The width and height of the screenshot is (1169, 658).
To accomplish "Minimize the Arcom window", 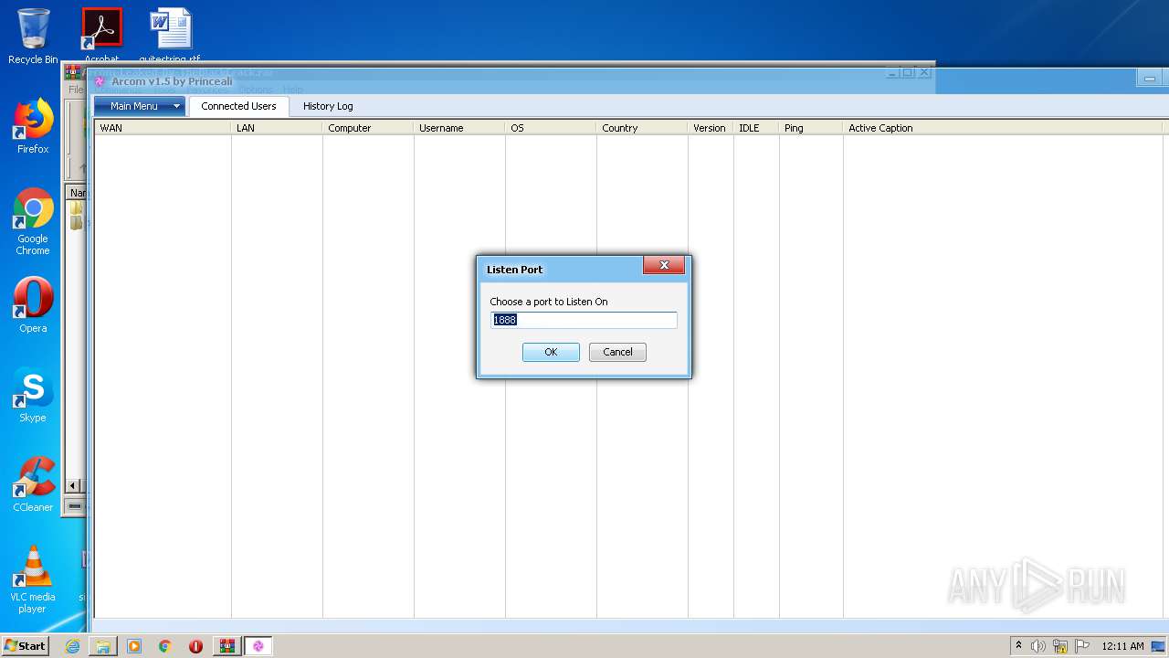I will pyautogui.click(x=1151, y=80).
